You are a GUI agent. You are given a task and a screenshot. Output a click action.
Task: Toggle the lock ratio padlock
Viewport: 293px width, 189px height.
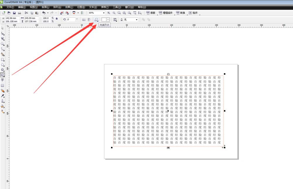[57, 19]
